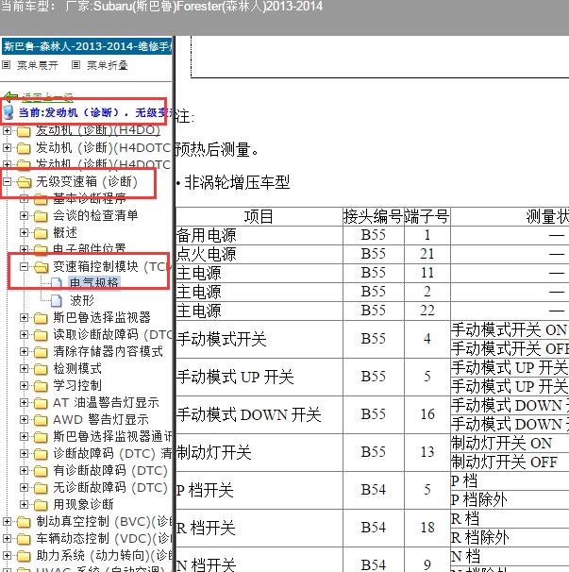Click the 菜单折叠 link

coord(108,65)
